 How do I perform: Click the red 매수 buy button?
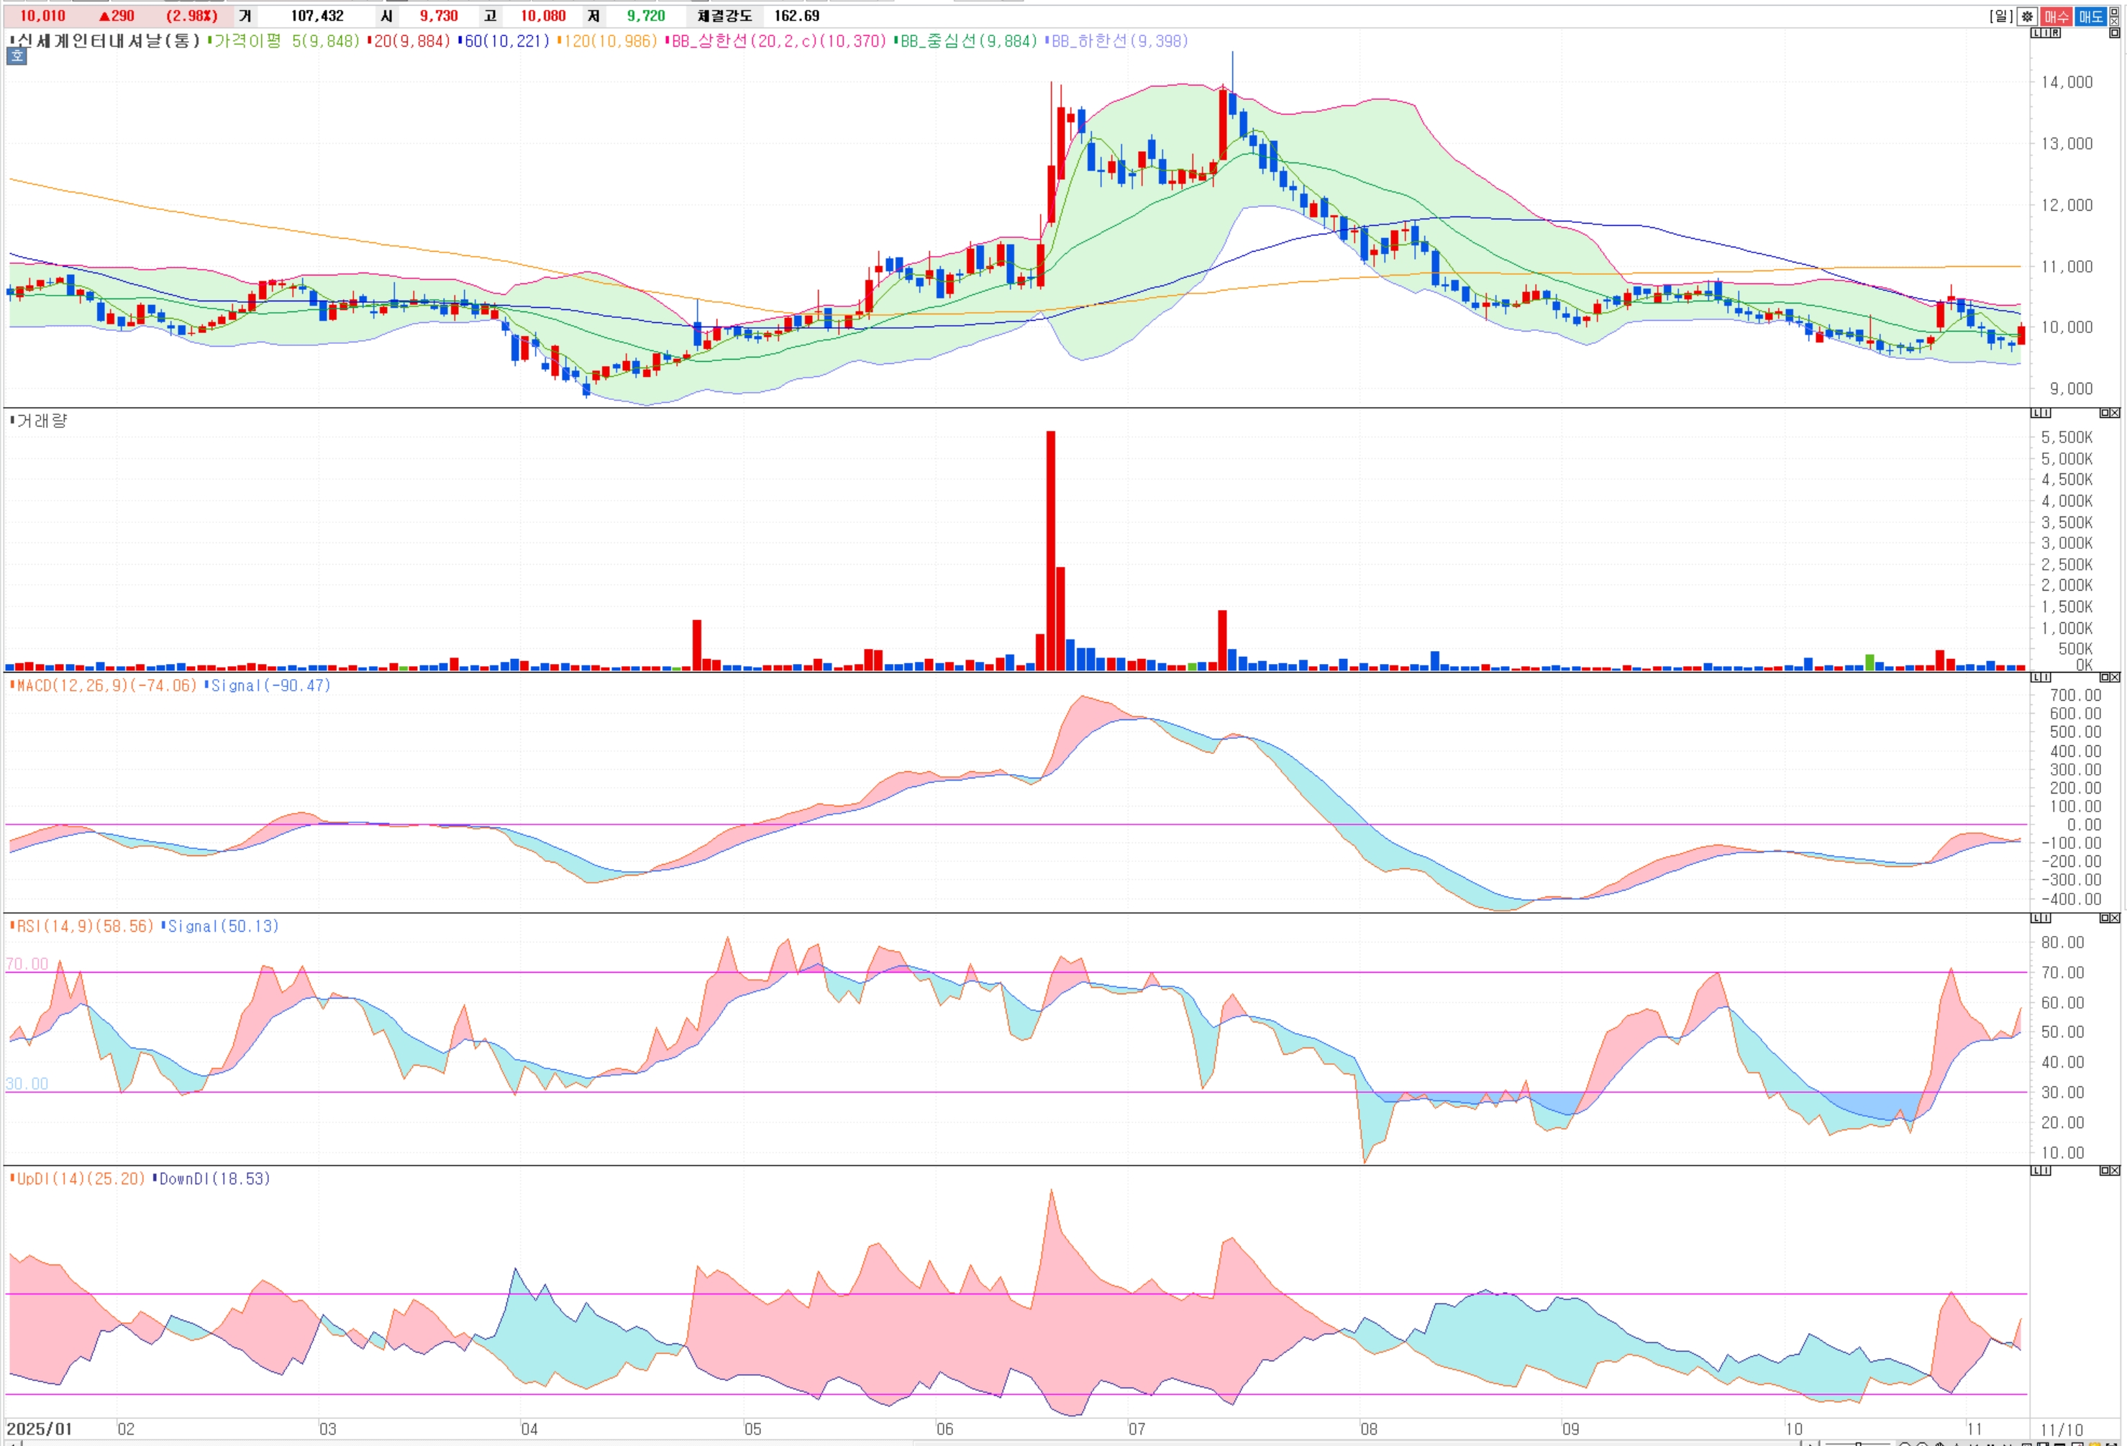coord(2057,17)
